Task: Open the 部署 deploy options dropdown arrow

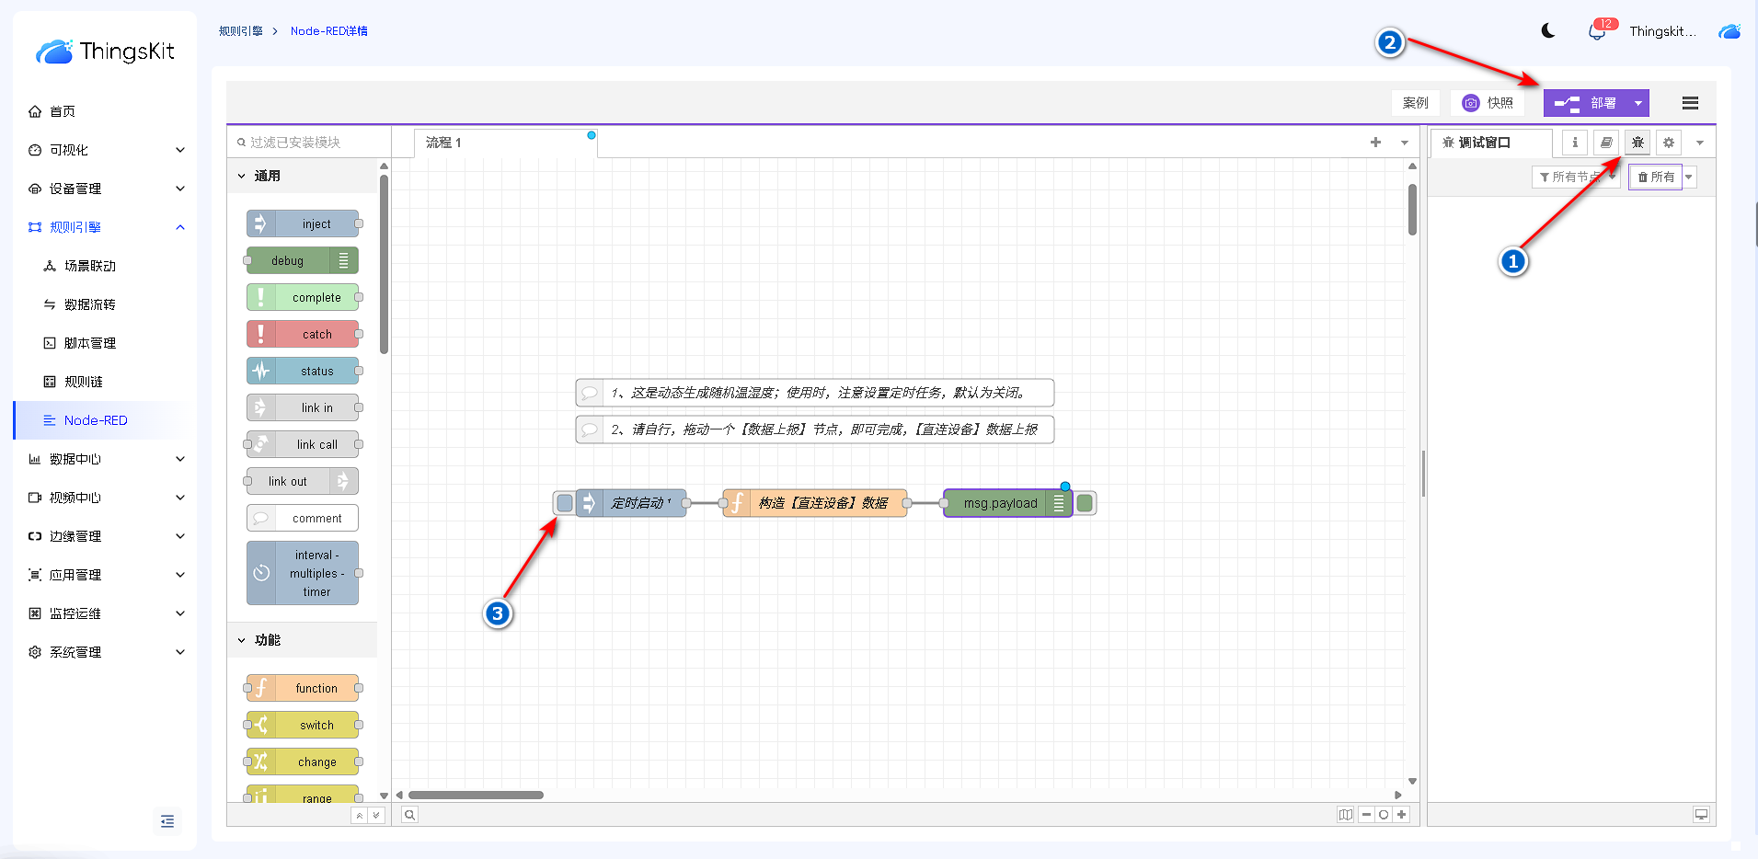Action: (x=1638, y=103)
